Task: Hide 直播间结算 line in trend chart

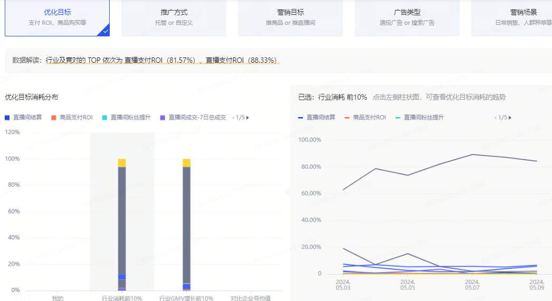Action: pyautogui.click(x=317, y=118)
